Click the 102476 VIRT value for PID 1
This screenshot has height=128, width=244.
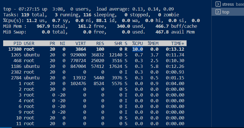pos(78,84)
